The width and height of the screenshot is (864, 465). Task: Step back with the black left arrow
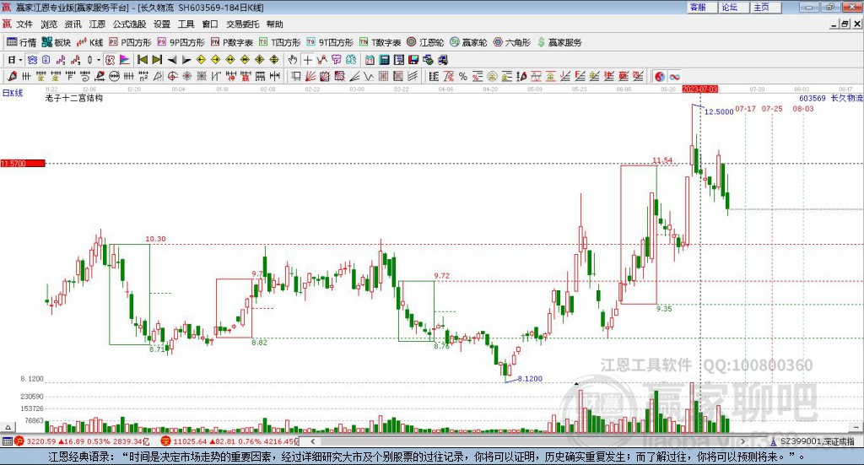172,60
